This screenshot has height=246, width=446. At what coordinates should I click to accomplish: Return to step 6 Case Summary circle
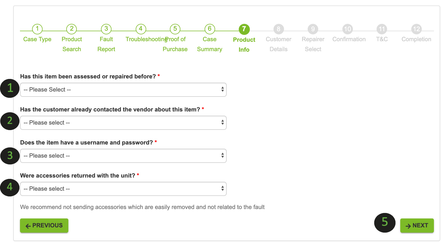coord(210,29)
